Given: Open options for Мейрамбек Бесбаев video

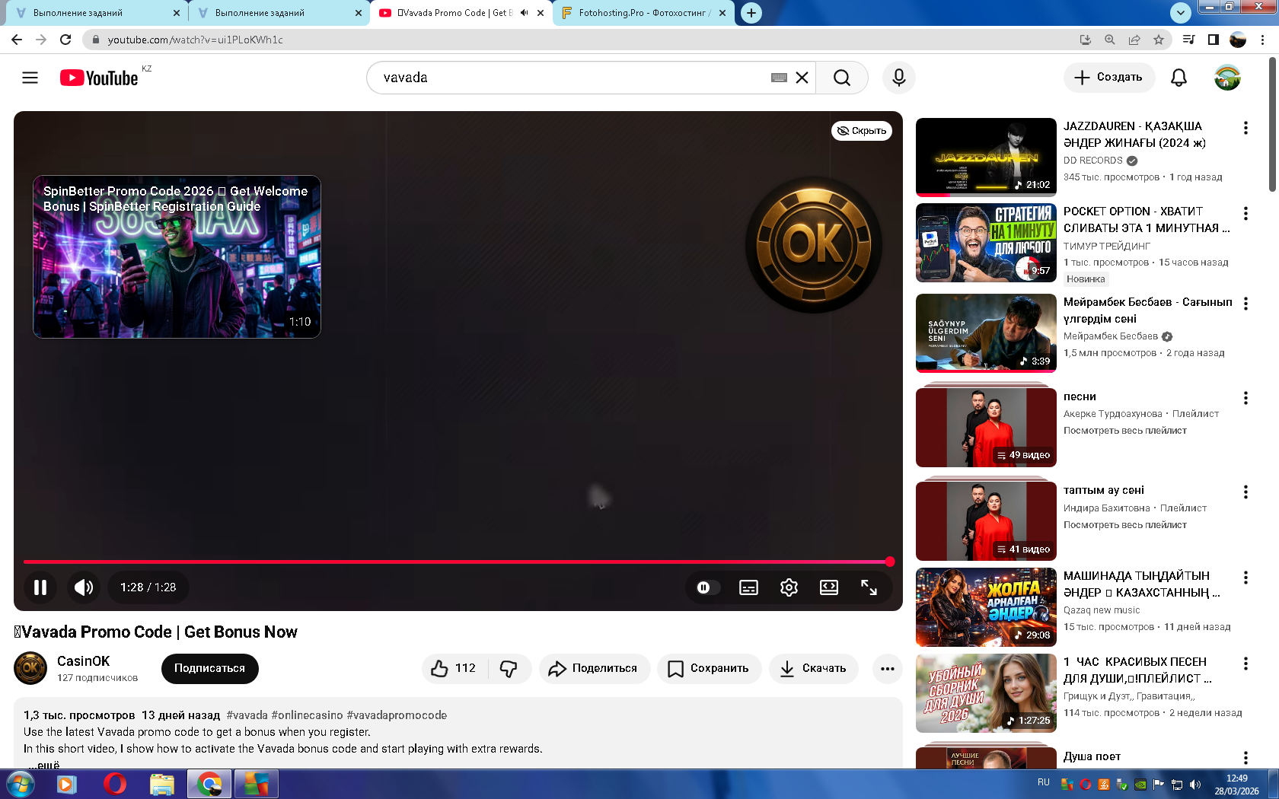Looking at the screenshot, I should click(x=1246, y=304).
